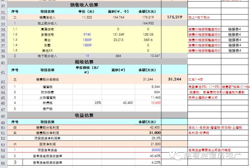Select the 附加税费 cell
The height and width of the screenshot is (168, 250).
47,92
